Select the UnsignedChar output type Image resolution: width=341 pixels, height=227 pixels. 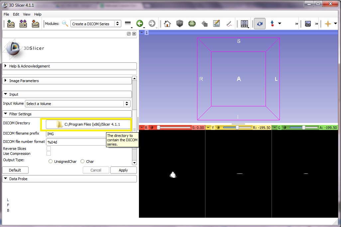[x=50, y=161]
